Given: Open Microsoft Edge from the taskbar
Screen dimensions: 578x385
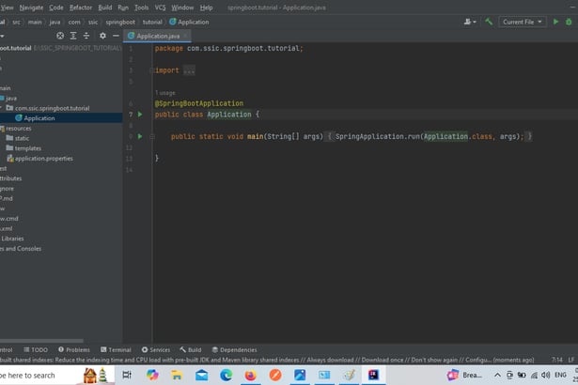Looking at the screenshot, I should coord(226,375).
